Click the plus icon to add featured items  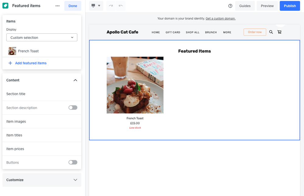pos(10,63)
